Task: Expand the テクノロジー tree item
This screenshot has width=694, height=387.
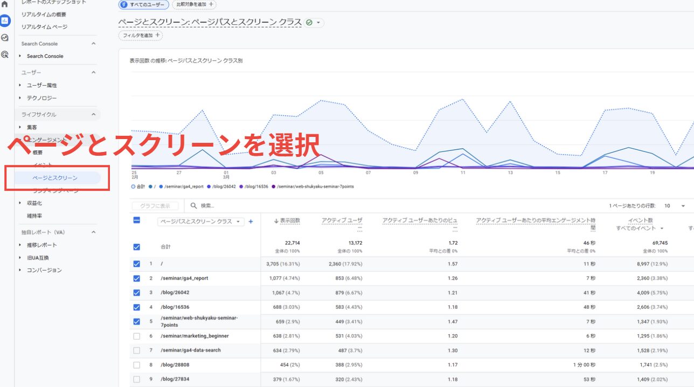Action: [x=20, y=98]
